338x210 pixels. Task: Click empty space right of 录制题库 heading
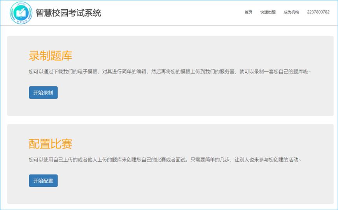point(194,56)
